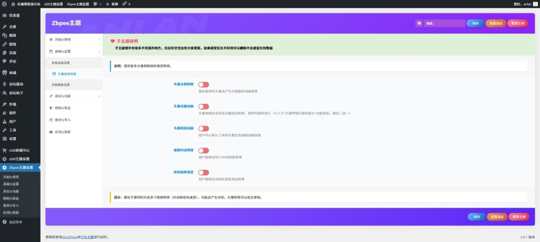Enable the 头像分割特效 switch
This screenshot has width=540, height=242.
coord(204,84)
